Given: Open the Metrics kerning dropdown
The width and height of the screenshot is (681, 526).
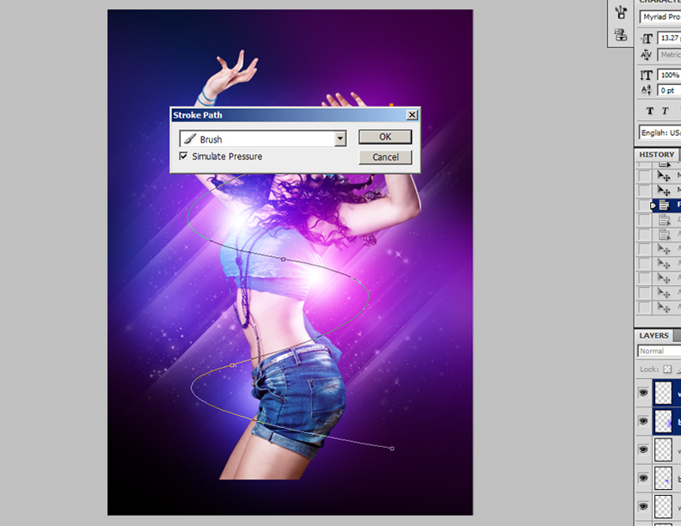Looking at the screenshot, I should tap(669, 55).
